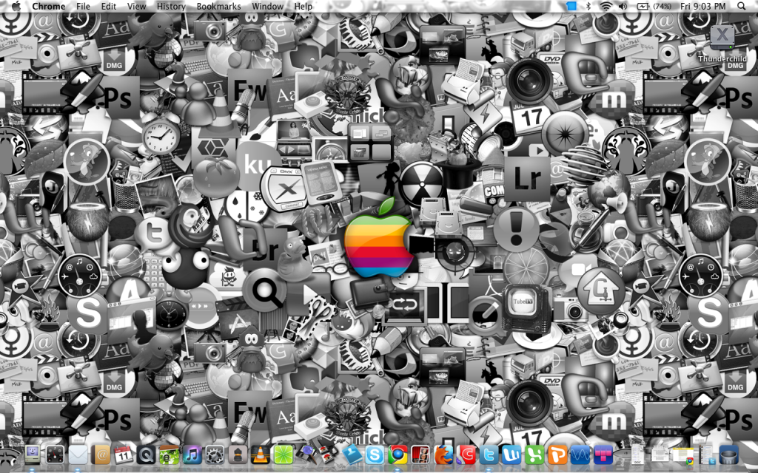Open the Chrome application menu
Viewport: 758px width, 473px height.
coord(48,6)
